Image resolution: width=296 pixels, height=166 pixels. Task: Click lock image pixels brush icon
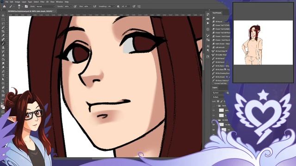(x=222, y=101)
